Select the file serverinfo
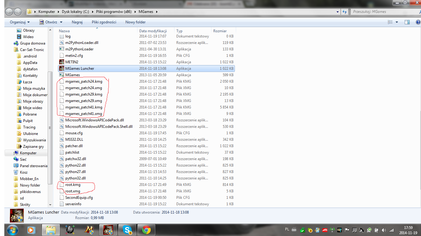The height and width of the screenshot is (236, 421). (73, 204)
